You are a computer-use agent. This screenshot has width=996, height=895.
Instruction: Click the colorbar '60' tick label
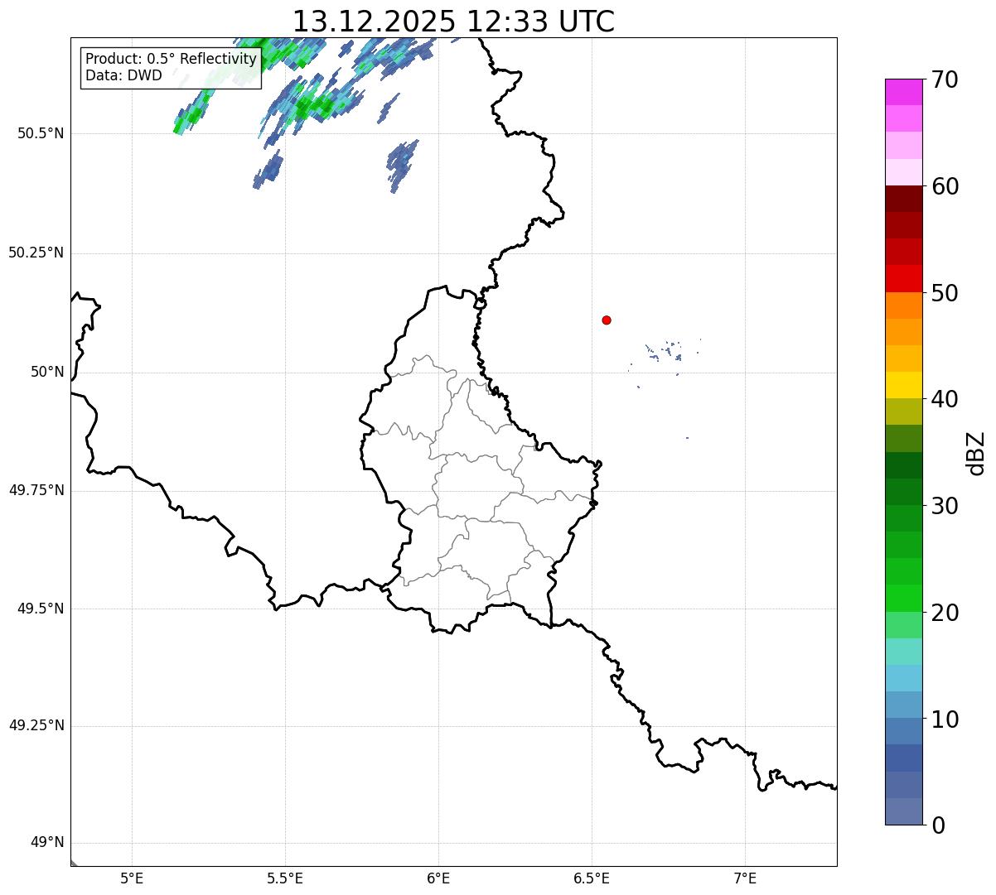pyautogui.click(x=945, y=186)
